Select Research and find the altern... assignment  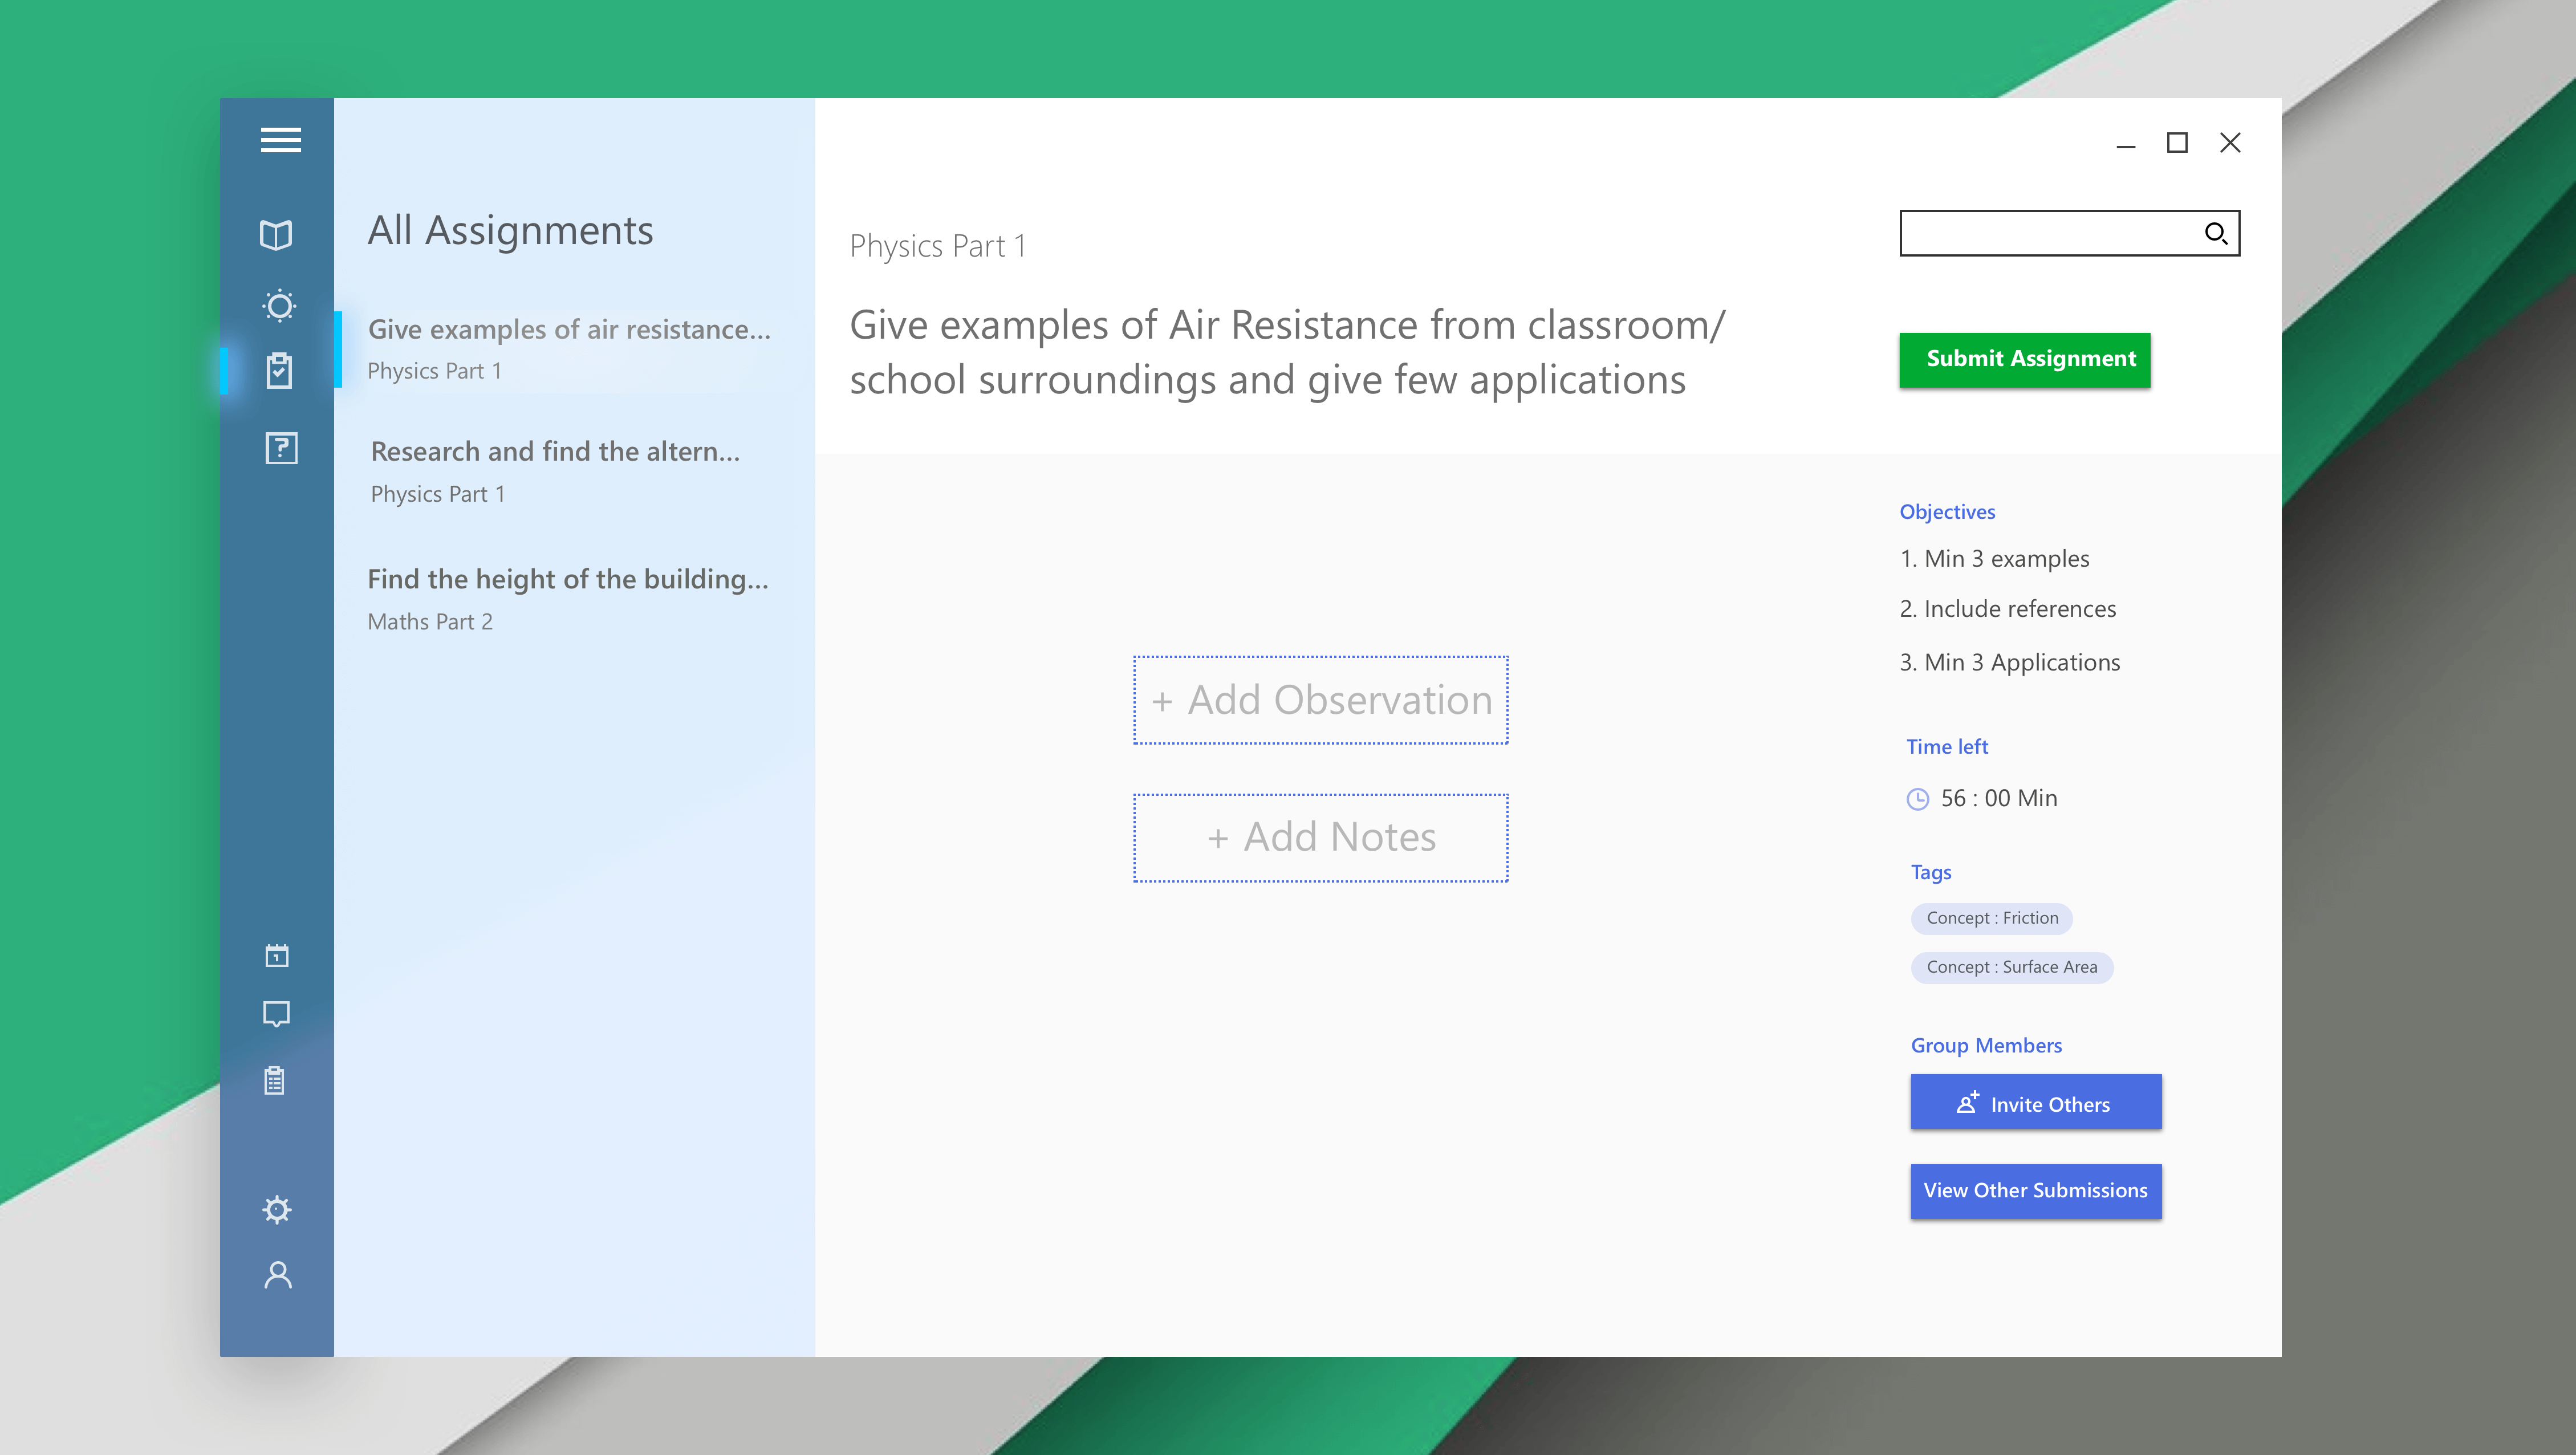[x=556, y=471]
